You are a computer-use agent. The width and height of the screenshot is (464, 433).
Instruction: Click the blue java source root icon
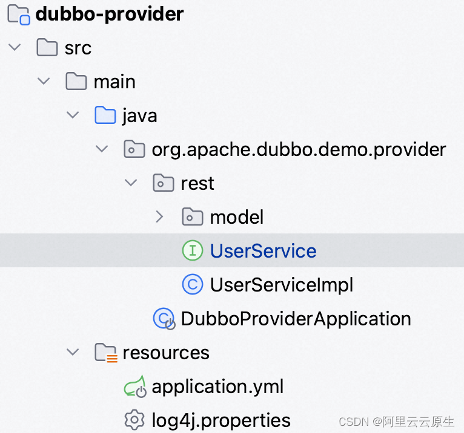coord(105,115)
